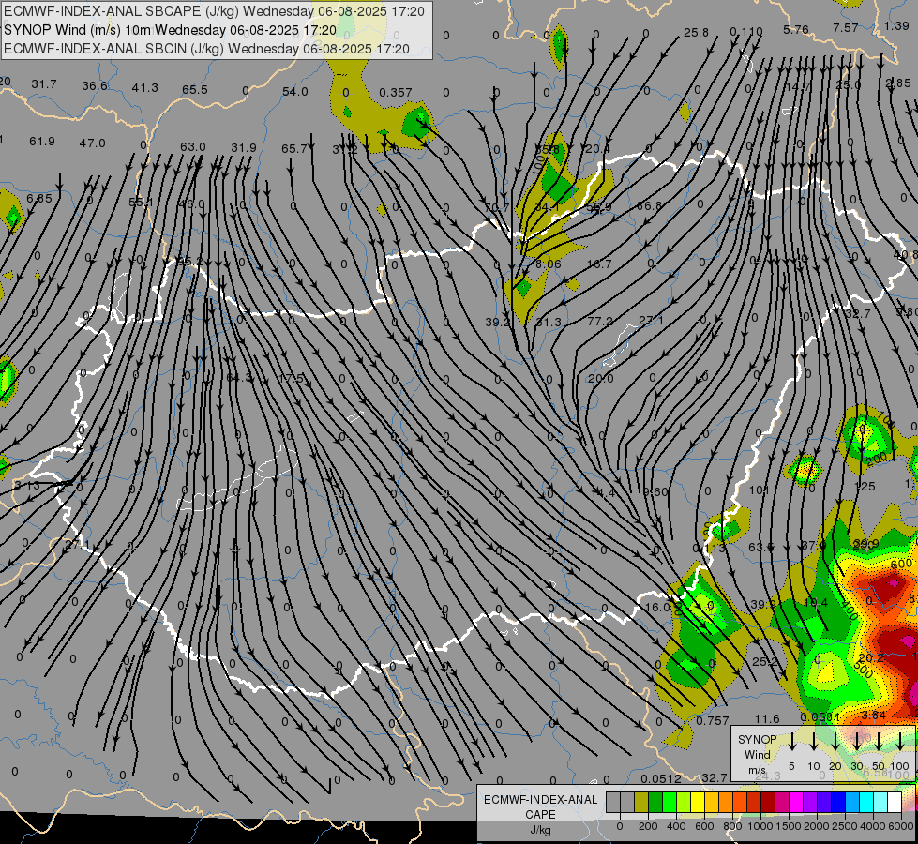Screen dimensions: 918x844
Task: Click the SBCIN title line
Action: pos(206,49)
